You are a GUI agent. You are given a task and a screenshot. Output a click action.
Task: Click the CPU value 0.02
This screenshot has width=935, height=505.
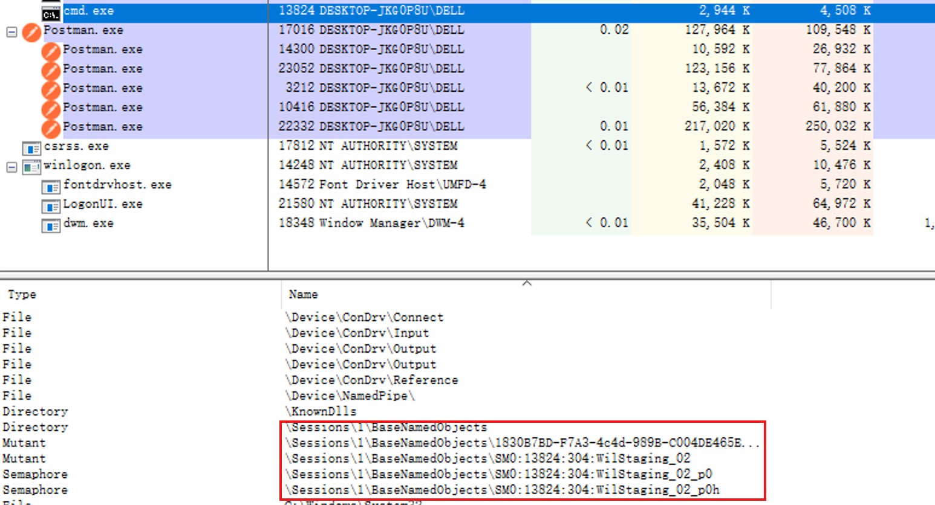click(x=614, y=30)
